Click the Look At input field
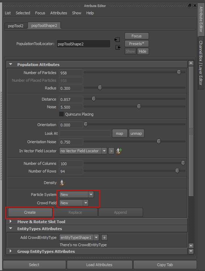The height and width of the screenshot is (271, 205). pos(85,133)
